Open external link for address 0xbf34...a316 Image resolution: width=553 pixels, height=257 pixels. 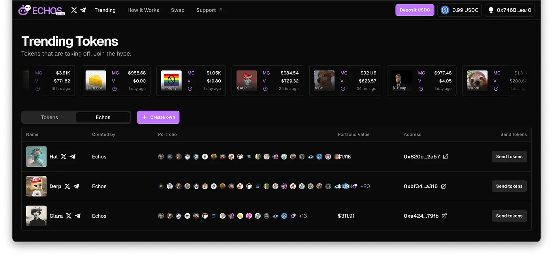tap(444, 186)
